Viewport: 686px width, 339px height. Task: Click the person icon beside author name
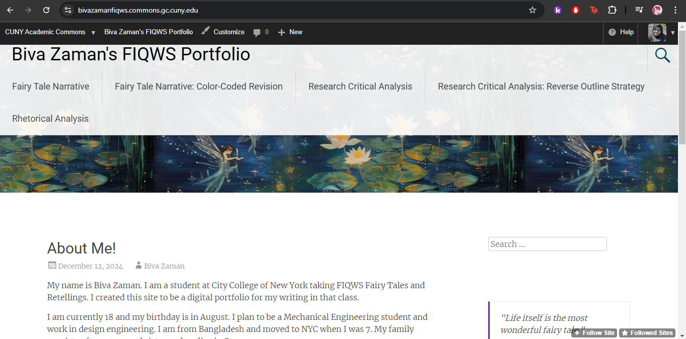138,266
